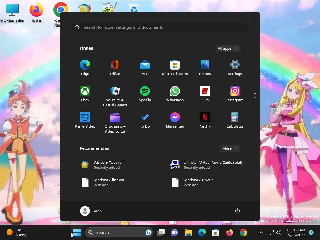The image size is (320, 240).
Task: Open the VM6 user account menu
Action: (x=91, y=211)
